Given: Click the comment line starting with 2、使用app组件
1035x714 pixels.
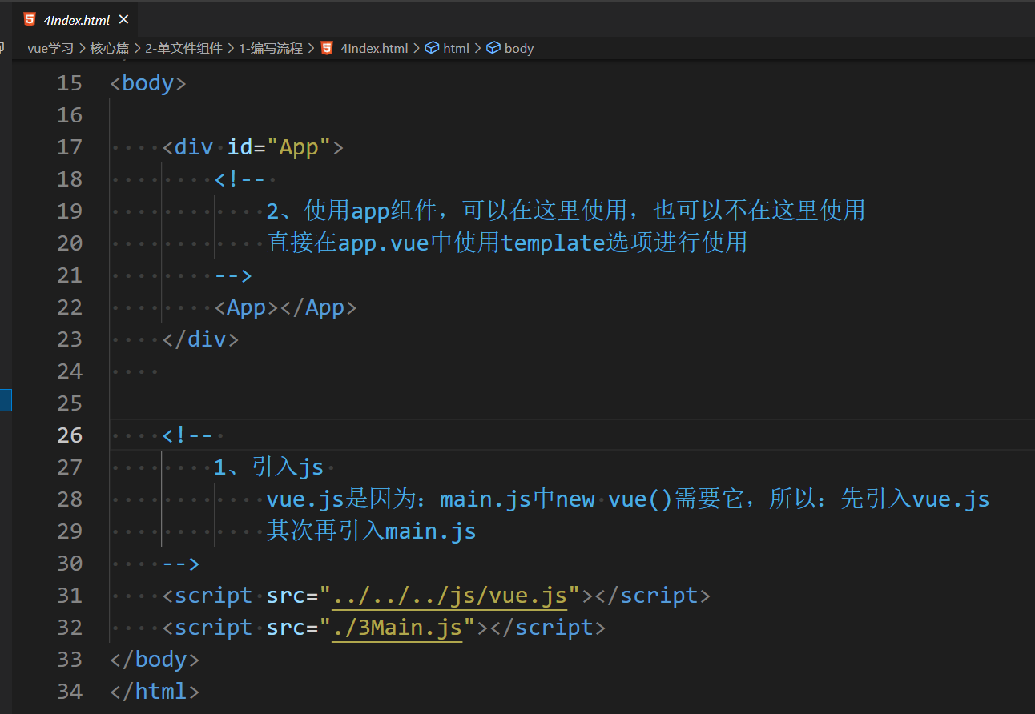Looking at the screenshot, I should 566,211.
